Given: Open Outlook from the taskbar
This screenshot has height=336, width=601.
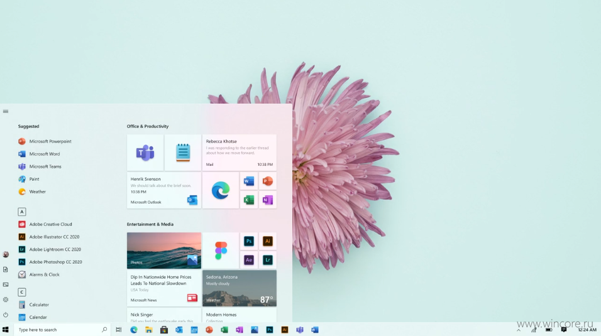Looking at the screenshot, I should [179, 330].
